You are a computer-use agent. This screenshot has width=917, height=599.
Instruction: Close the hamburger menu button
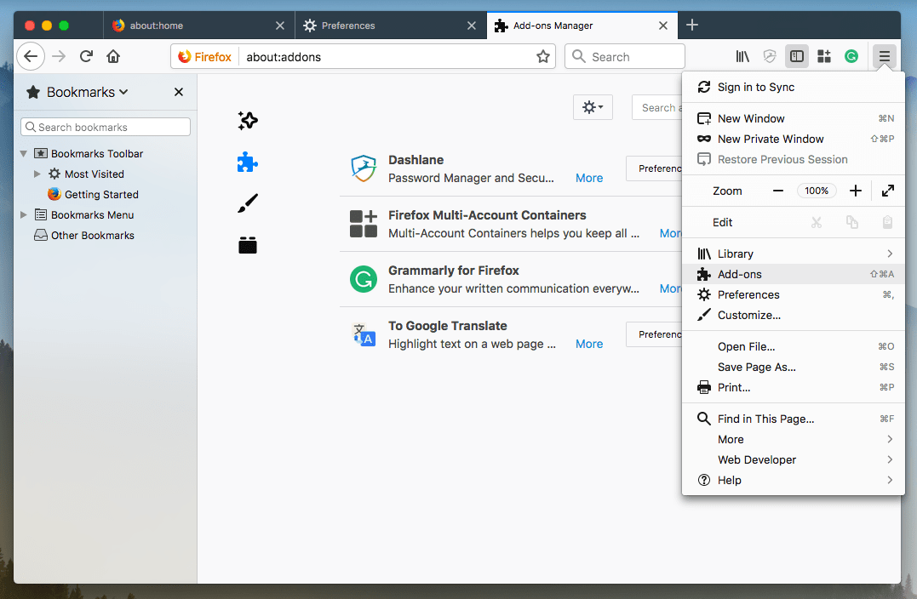[885, 57]
